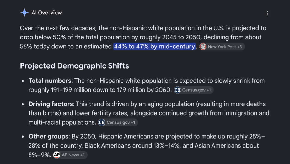Click the CB logo after multi-racial populations
290x164 pixels.
pyautogui.click(x=101, y=122)
